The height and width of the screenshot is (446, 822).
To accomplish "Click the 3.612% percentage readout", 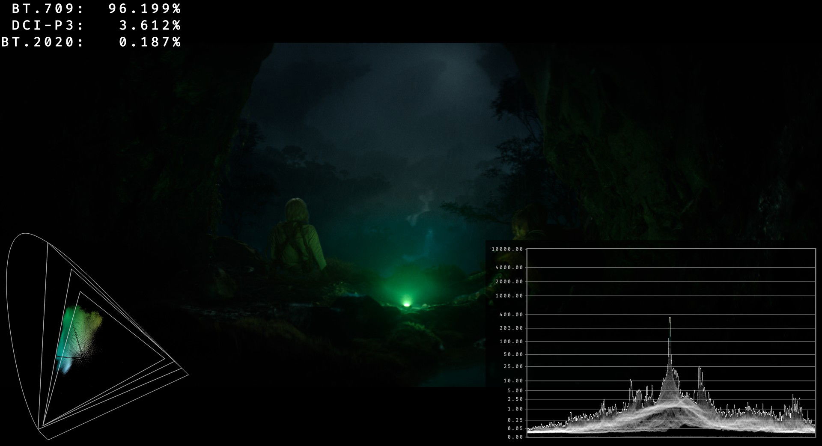I will [x=150, y=25].
